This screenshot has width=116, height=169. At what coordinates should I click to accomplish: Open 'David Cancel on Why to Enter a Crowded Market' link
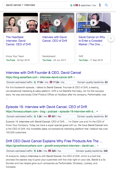coord(92,41)
